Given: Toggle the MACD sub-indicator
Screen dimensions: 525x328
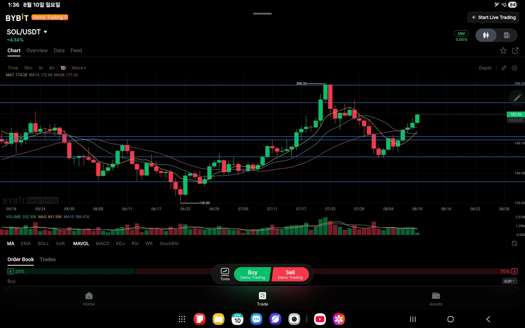Looking at the screenshot, I should (x=103, y=244).
